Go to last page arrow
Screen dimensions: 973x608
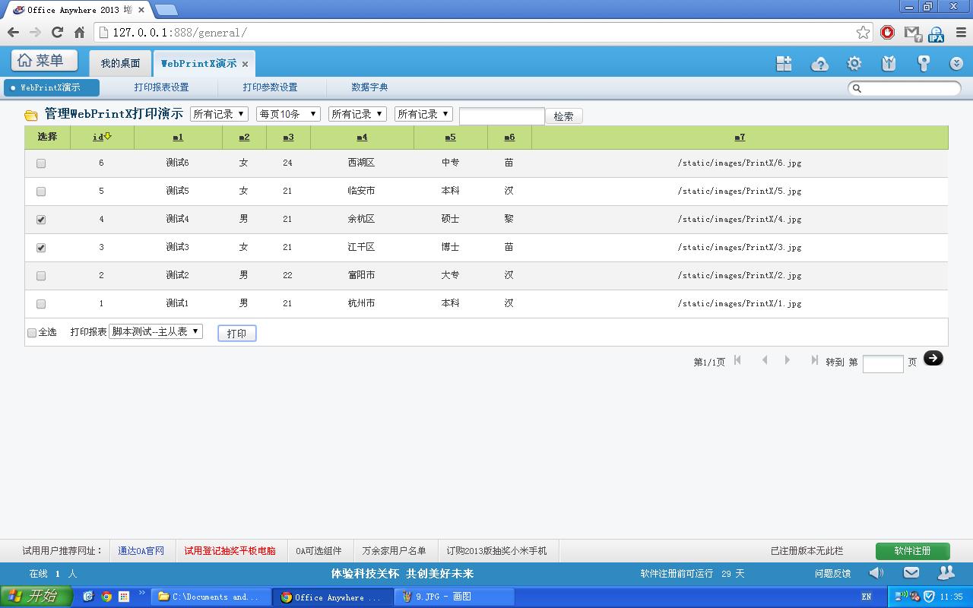point(814,360)
